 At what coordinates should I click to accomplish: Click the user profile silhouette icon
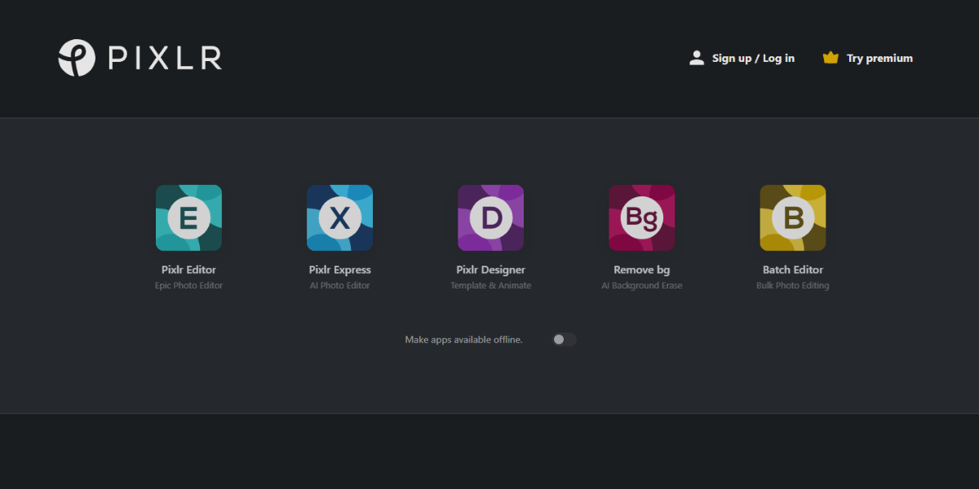pyautogui.click(x=696, y=58)
